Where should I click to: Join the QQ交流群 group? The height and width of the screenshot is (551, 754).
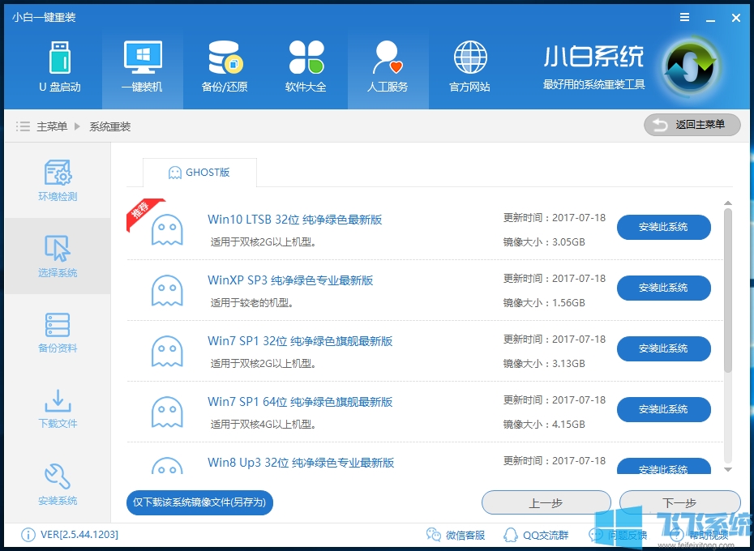click(x=536, y=535)
